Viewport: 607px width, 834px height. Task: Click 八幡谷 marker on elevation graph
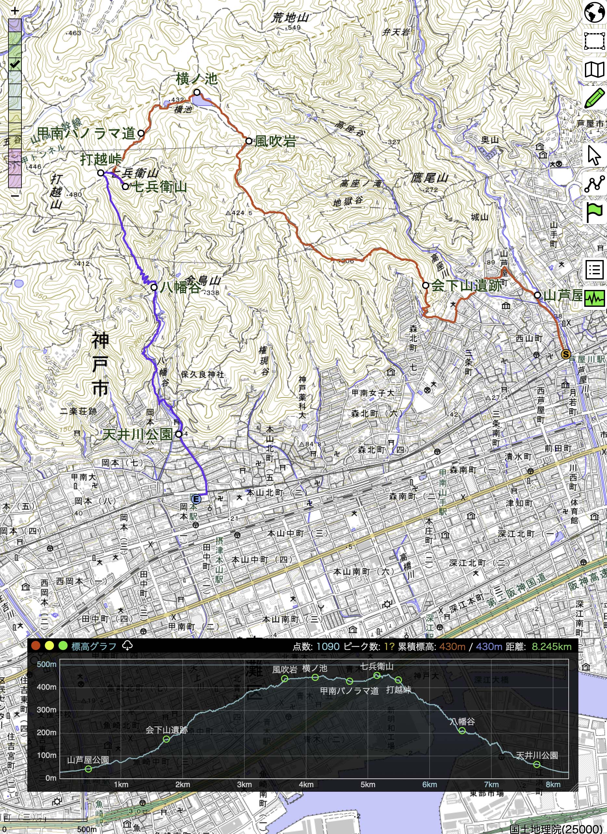[x=462, y=731]
